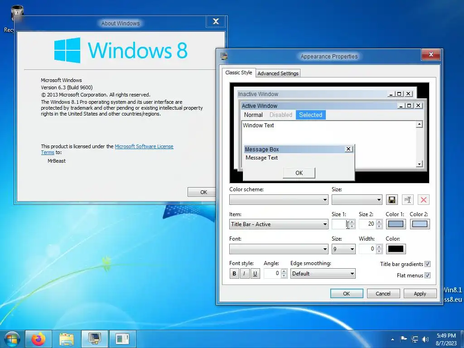Image resolution: width=464 pixels, height=348 pixels.
Task: Increase Size 2 with the up arrow
Action: [379, 222]
